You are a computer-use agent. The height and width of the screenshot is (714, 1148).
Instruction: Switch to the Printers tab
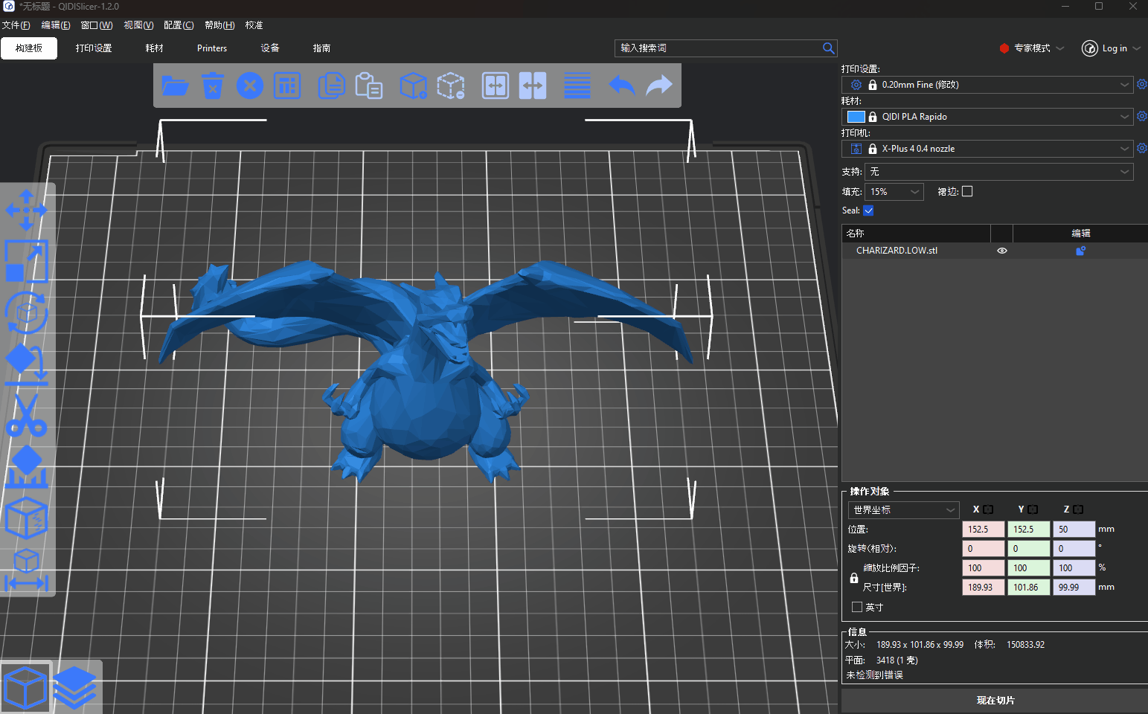tap(212, 48)
